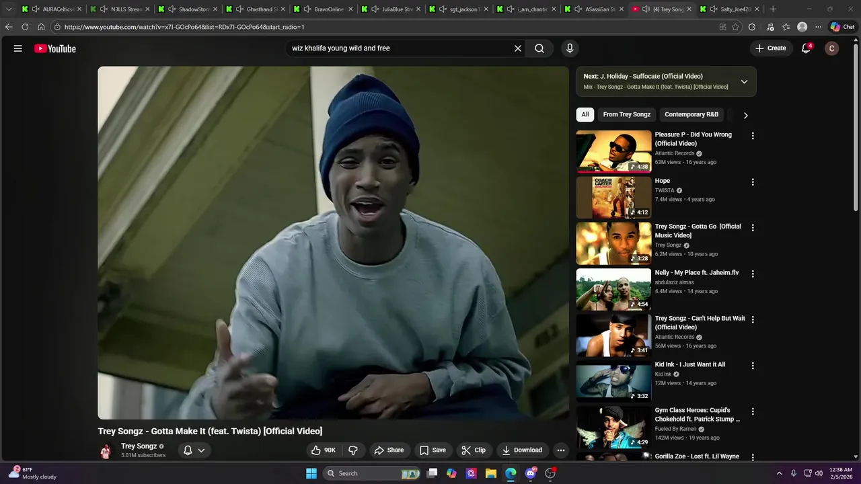Open more actions ellipsis below video
This screenshot has width=861, height=484.
pos(561,450)
